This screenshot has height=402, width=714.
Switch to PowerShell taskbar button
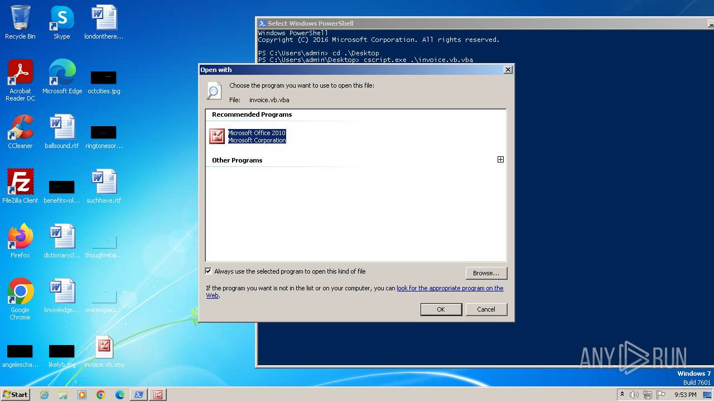click(139, 395)
